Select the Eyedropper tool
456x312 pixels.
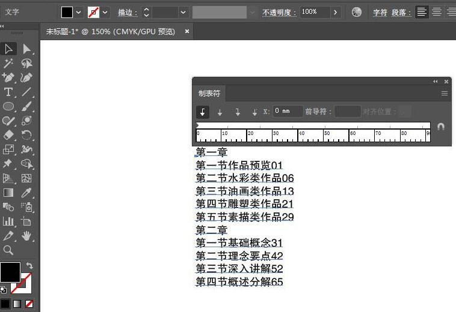click(x=26, y=193)
